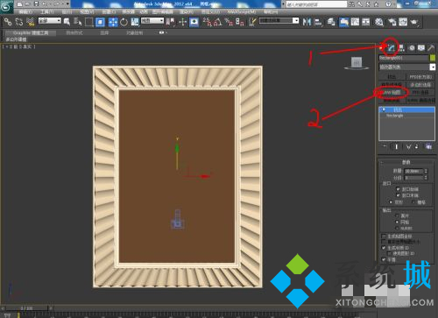Toggle Spinner Snap icon
This screenshot has height=318, width=438.
coord(240,22)
